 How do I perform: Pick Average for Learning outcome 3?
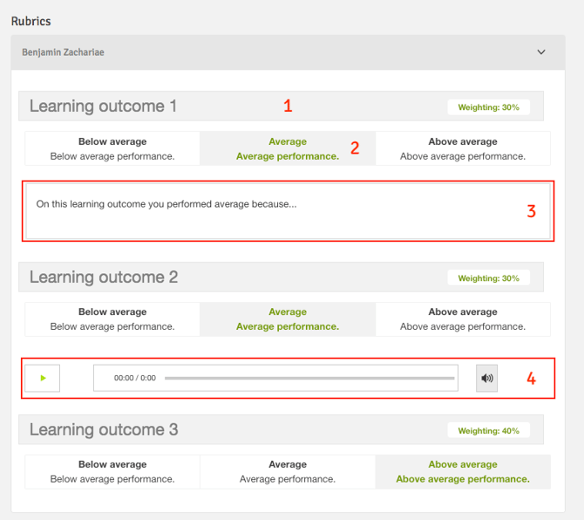pos(288,471)
